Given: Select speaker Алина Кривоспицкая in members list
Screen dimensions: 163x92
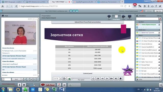Looking at the screenshot, I should tap(148, 25).
